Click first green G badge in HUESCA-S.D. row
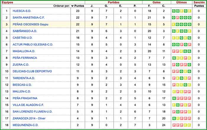 click(174, 11)
